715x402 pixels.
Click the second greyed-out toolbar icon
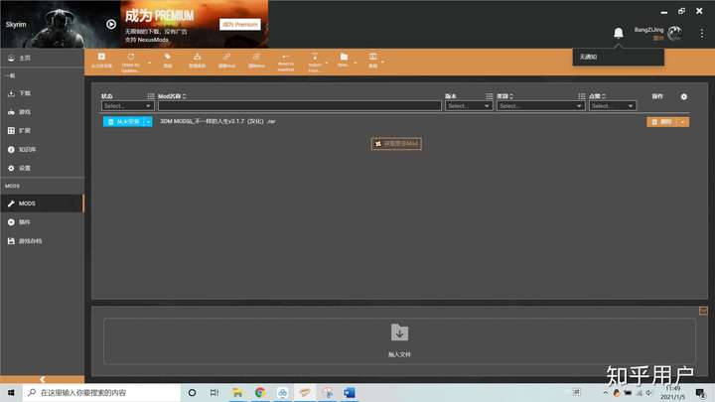click(256, 61)
